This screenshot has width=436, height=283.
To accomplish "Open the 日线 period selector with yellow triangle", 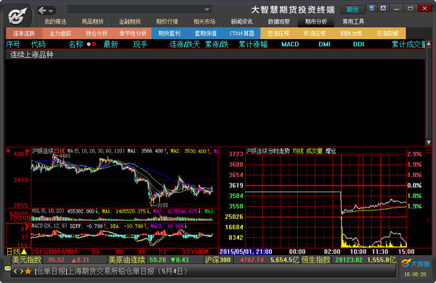I will (x=17, y=252).
